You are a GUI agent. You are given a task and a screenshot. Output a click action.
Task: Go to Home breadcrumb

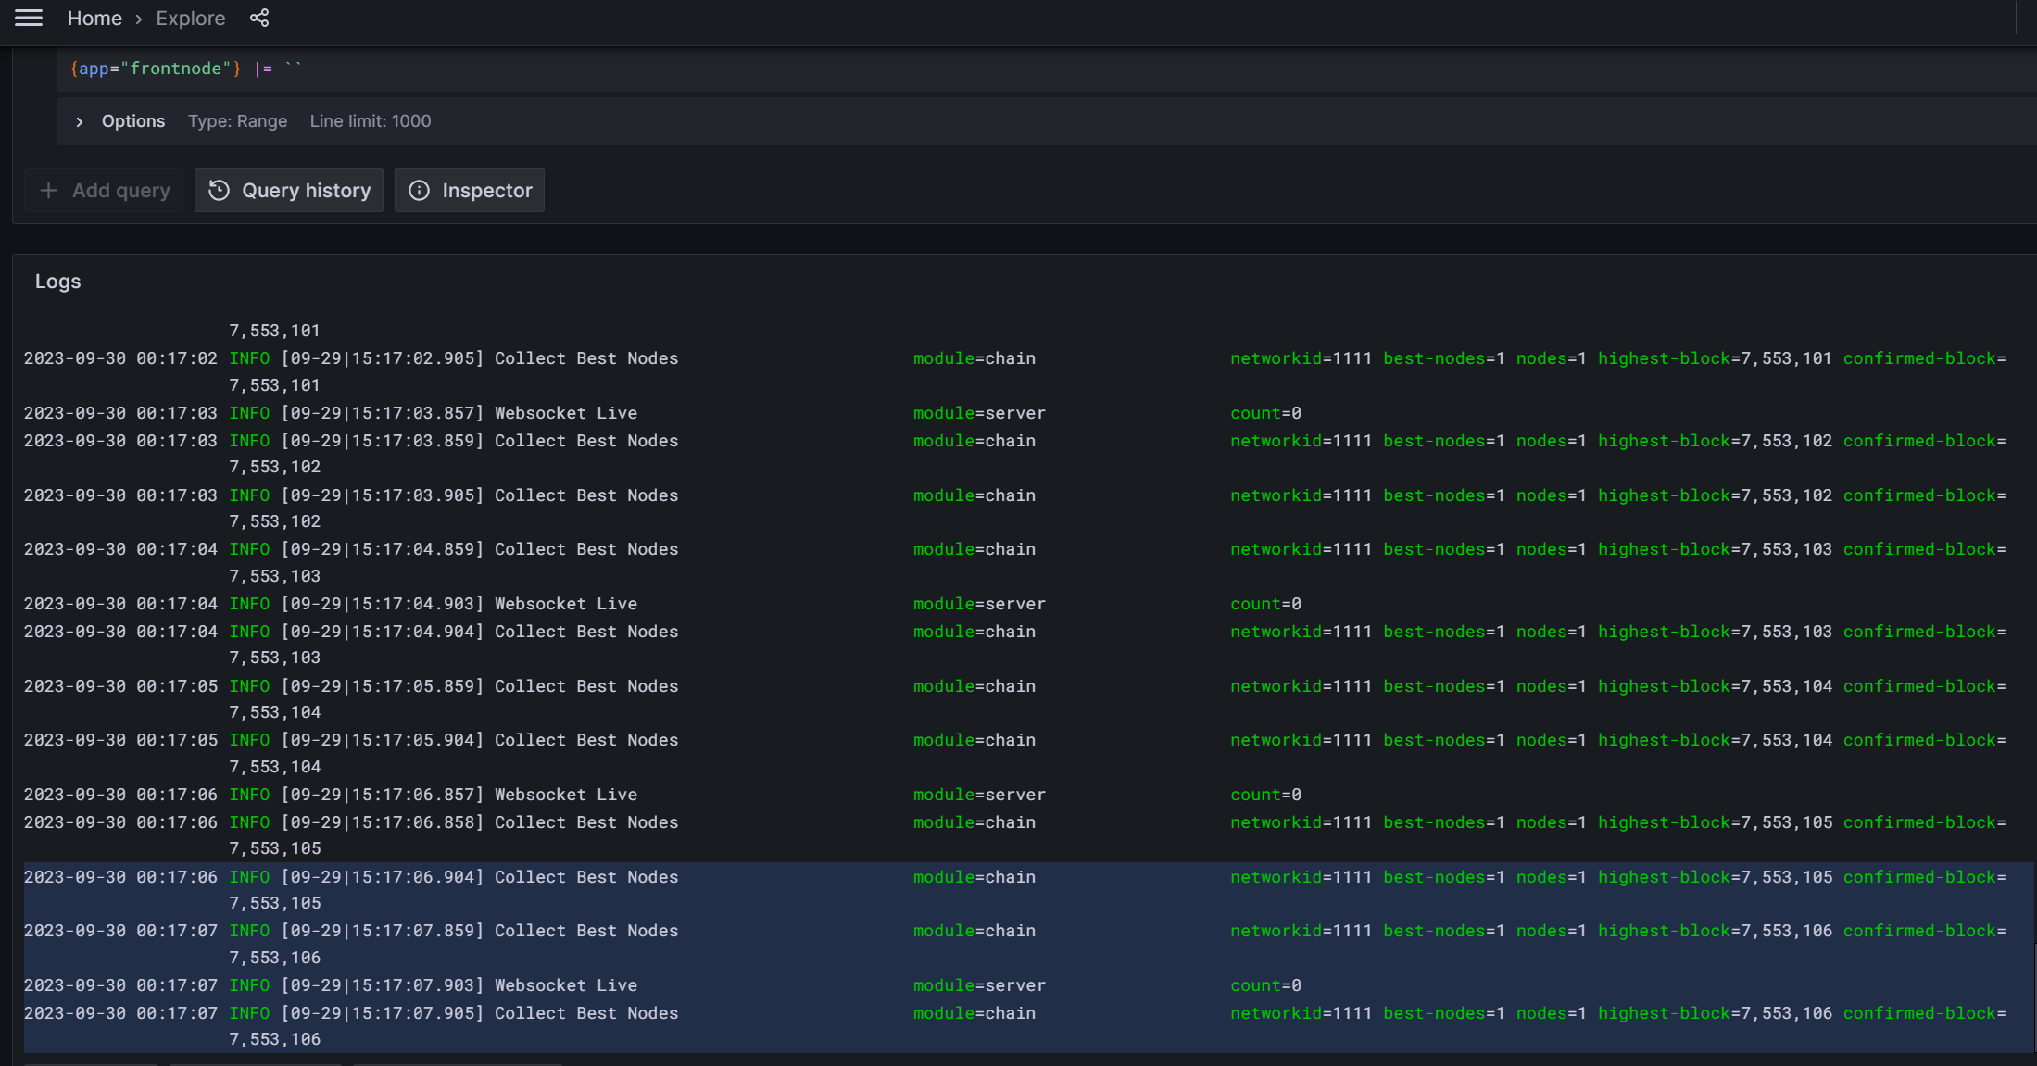[94, 19]
